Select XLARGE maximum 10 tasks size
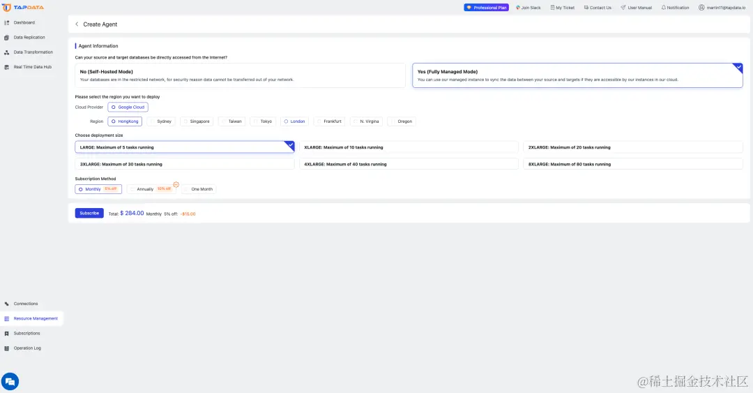Screen dimensions: 753x393 pos(409,147)
